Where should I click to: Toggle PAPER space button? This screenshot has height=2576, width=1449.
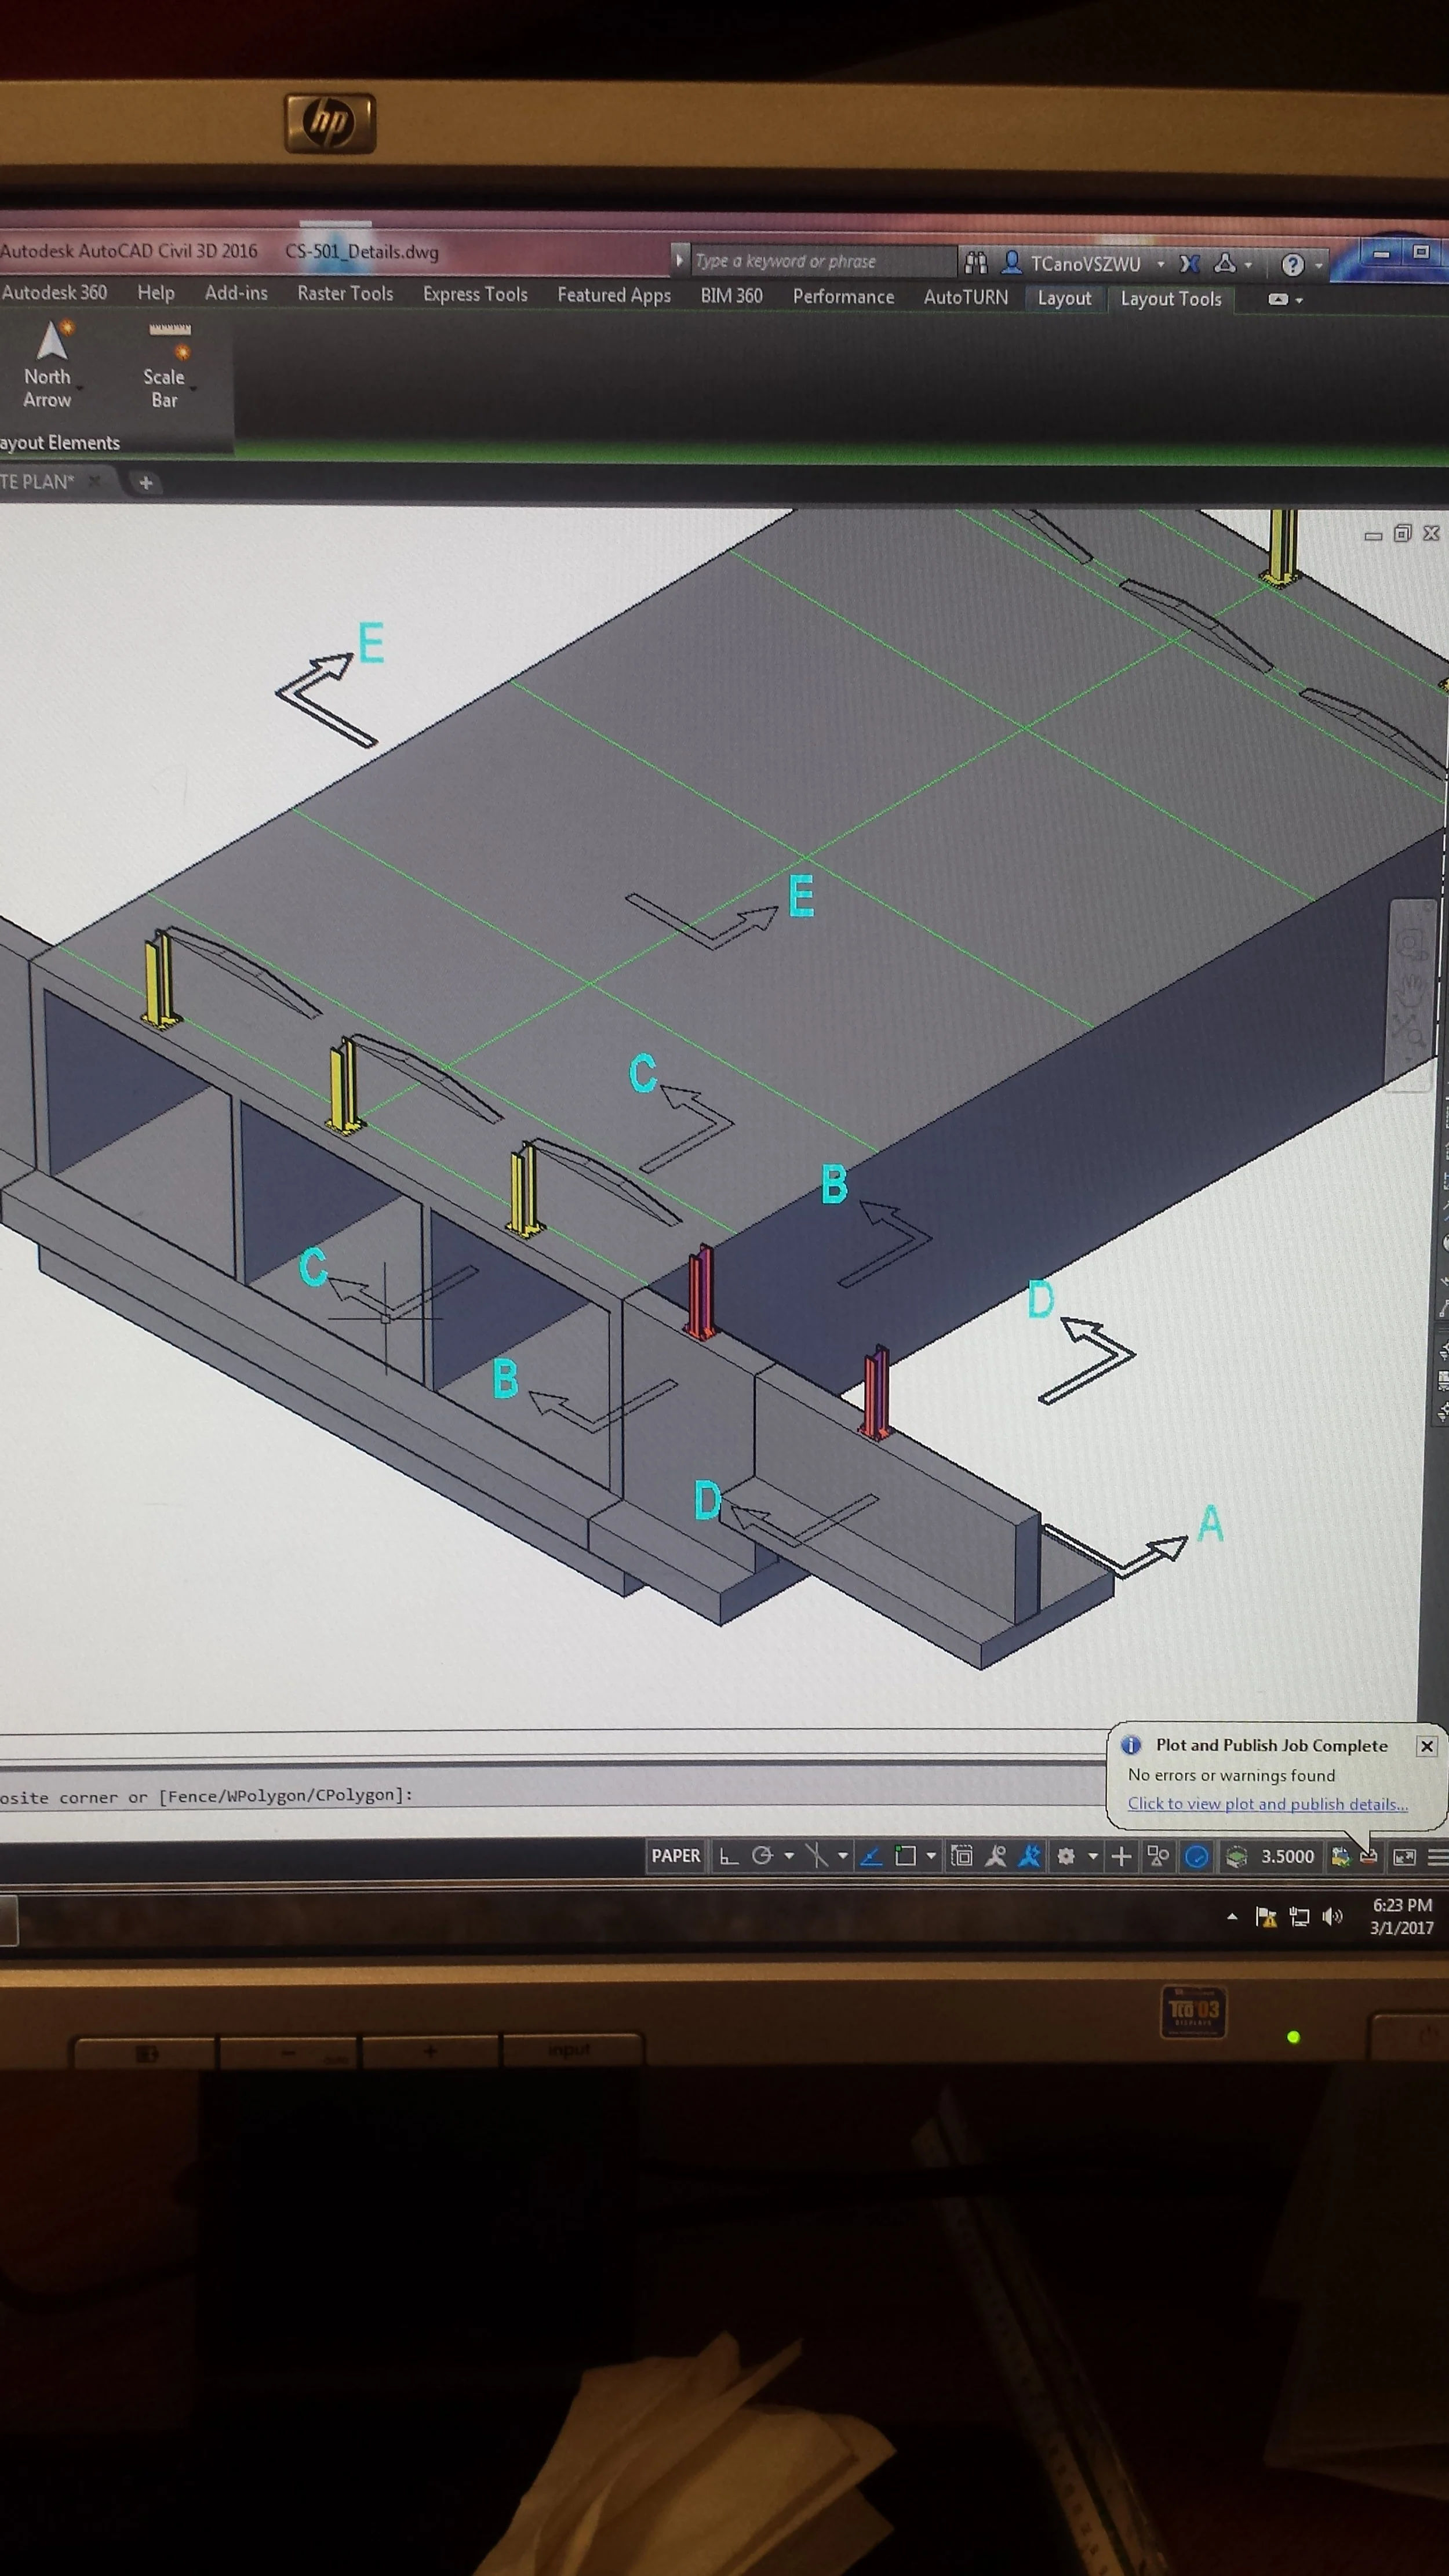[x=676, y=1856]
